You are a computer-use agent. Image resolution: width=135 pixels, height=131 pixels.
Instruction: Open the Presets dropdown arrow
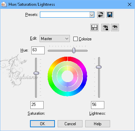[x=92, y=15]
